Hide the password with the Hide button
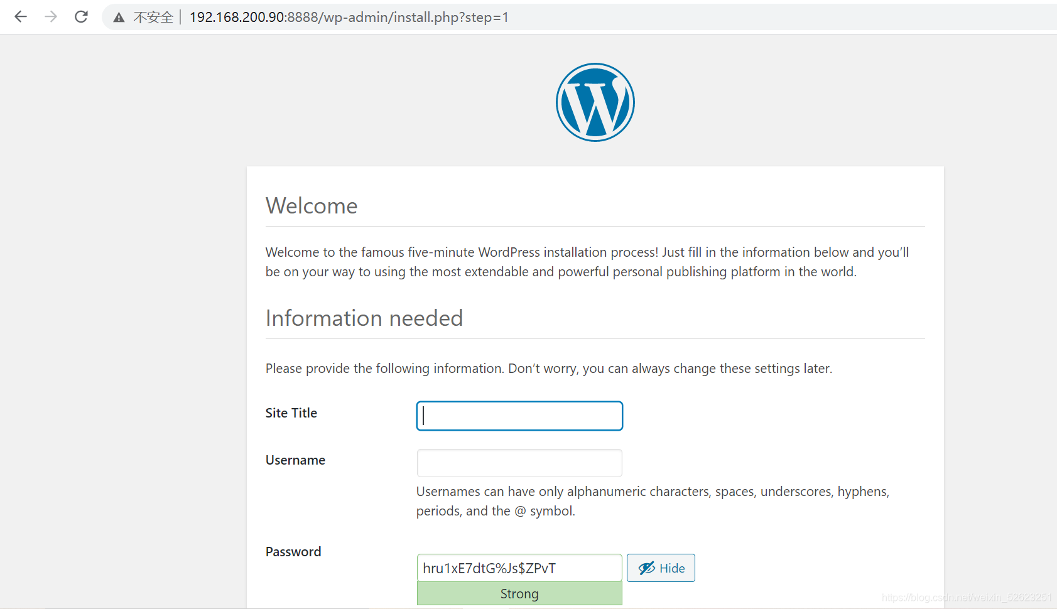 click(x=661, y=568)
